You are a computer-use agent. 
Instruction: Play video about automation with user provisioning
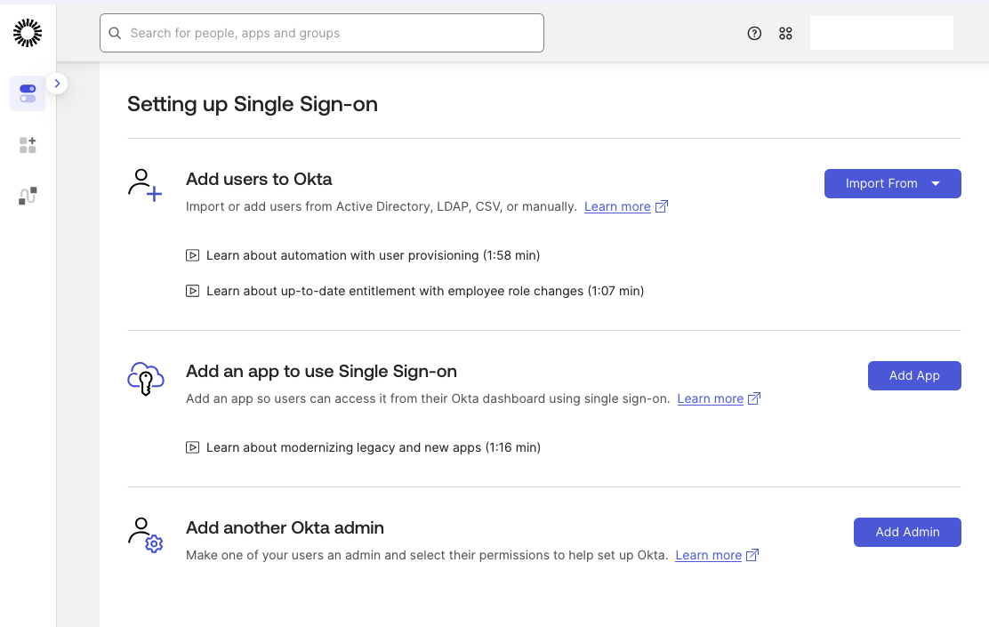pyautogui.click(x=372, y=255)
